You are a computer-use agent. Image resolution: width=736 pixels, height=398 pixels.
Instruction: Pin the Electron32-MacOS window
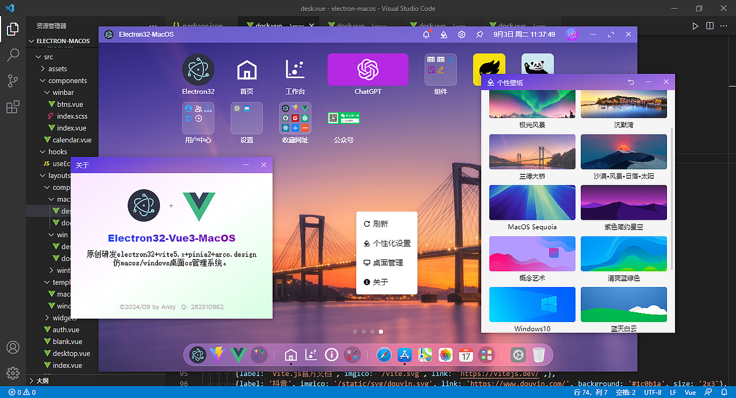pyautogui.click(x=479, y=35)
